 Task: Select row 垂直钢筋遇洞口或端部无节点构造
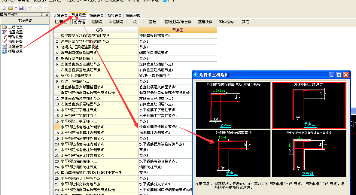99,93
